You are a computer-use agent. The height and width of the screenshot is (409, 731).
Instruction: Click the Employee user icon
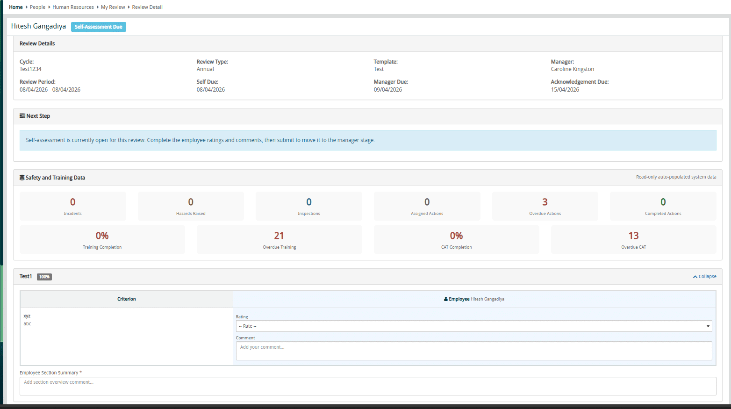click(x=446, y=299)
